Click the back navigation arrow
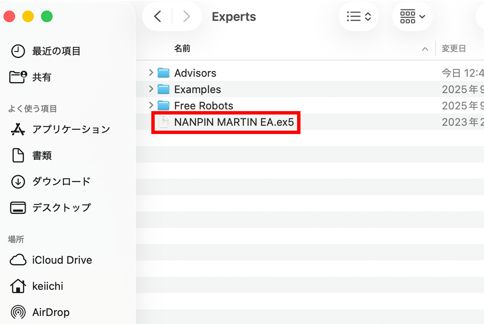The width and height of the screenshot is (484, 324). (x=158, y=17)
